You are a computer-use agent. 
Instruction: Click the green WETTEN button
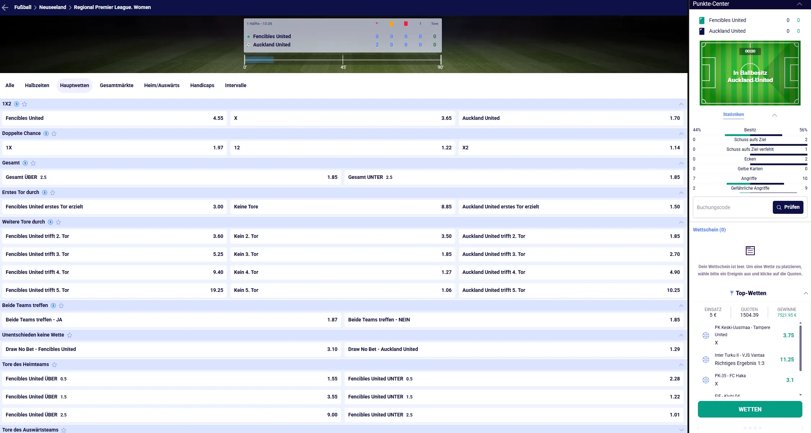point(750,410)
